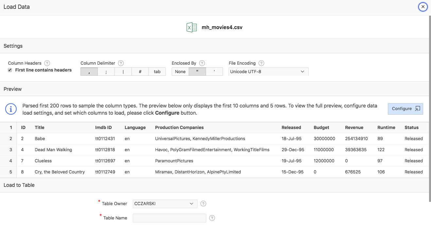
Task: Select semicolon as column delimiter
Action: [106, 72]
